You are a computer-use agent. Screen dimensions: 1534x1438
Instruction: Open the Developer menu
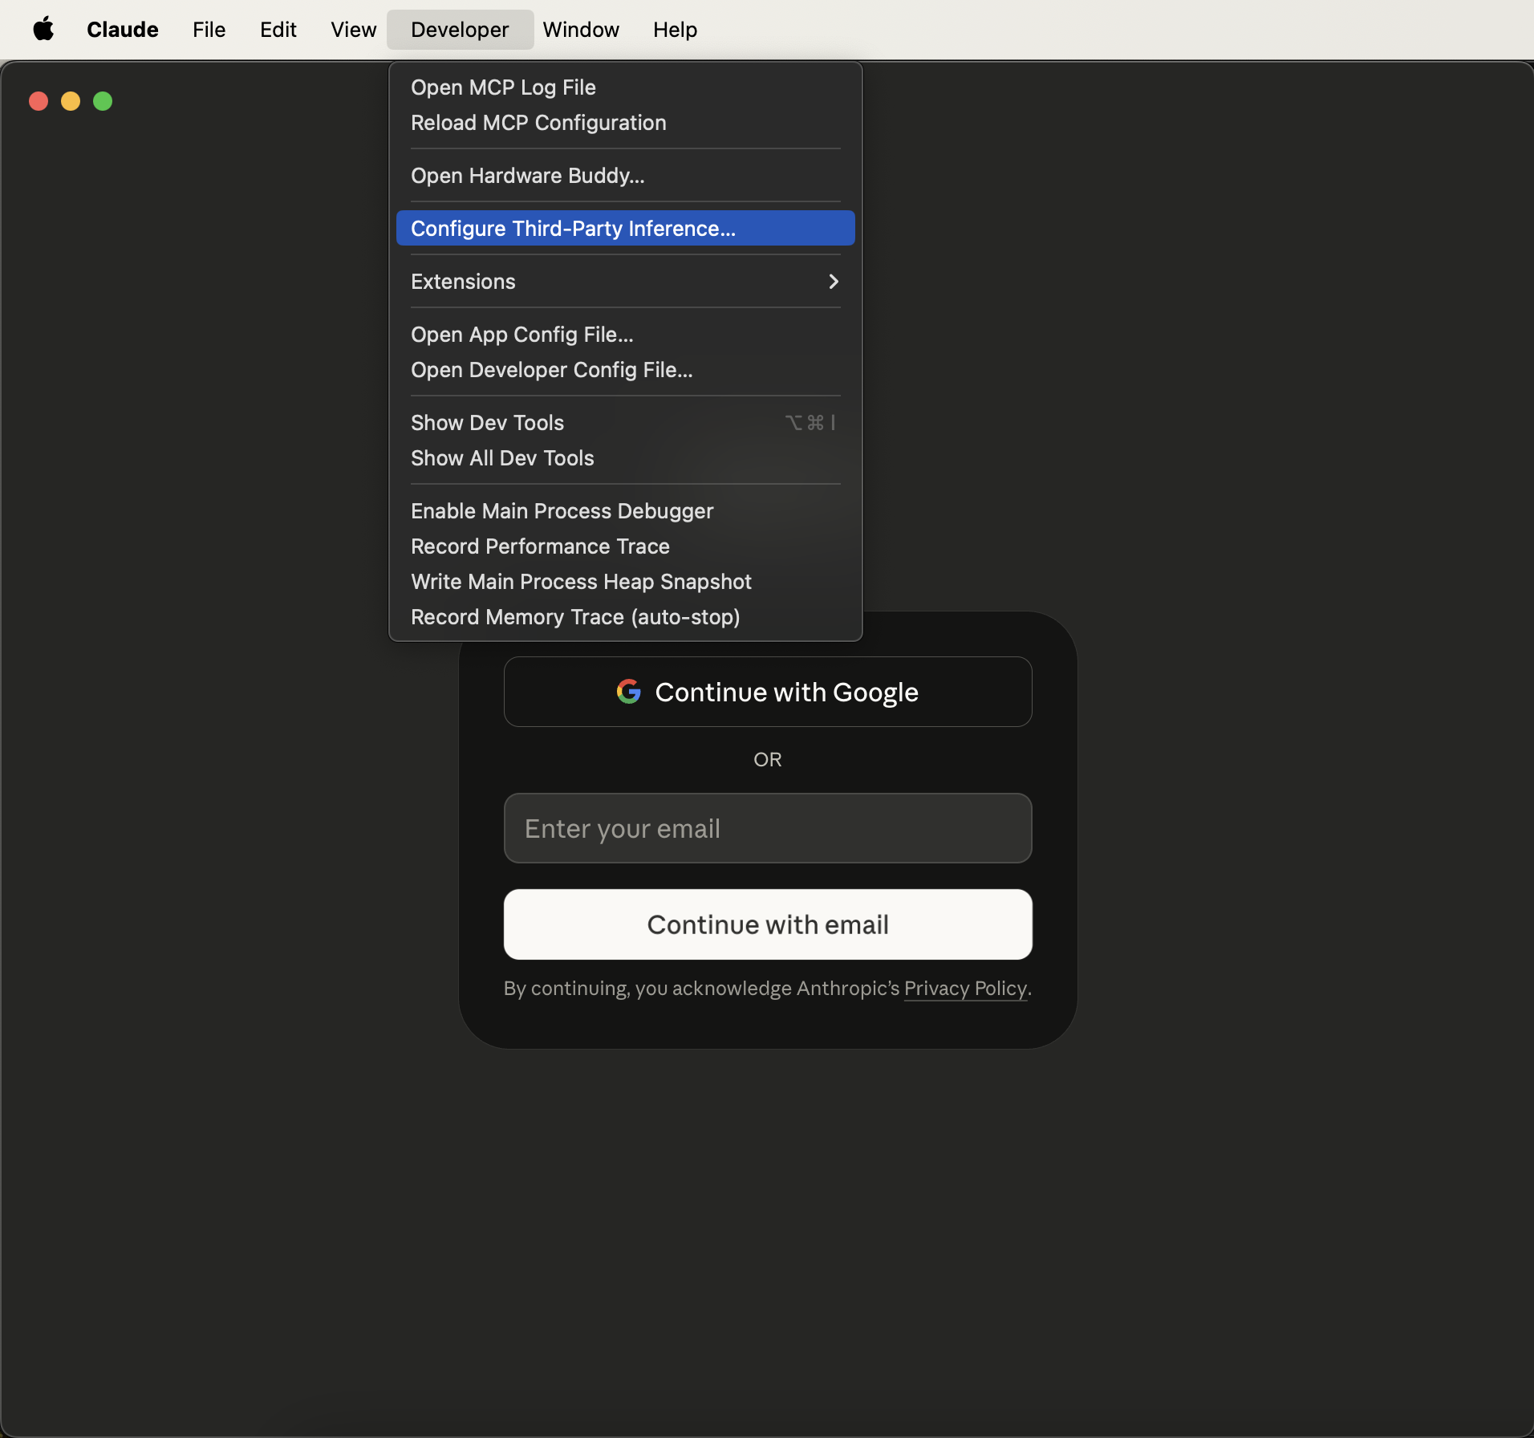pos(459,29)
